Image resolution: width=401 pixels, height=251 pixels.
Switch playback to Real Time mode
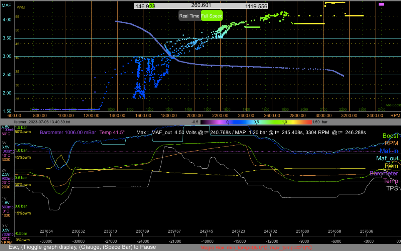[x=189, y=16]
